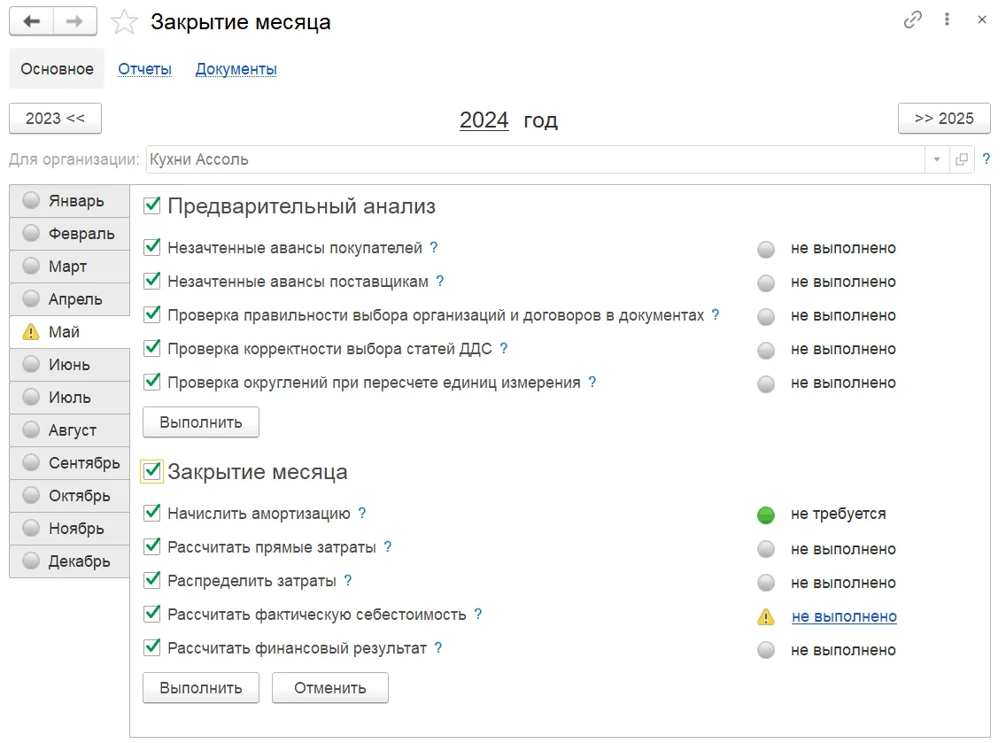Screen dimensions: 1006x743
Task: Select the Декабрь month tab
Action: tap(69, 561)
